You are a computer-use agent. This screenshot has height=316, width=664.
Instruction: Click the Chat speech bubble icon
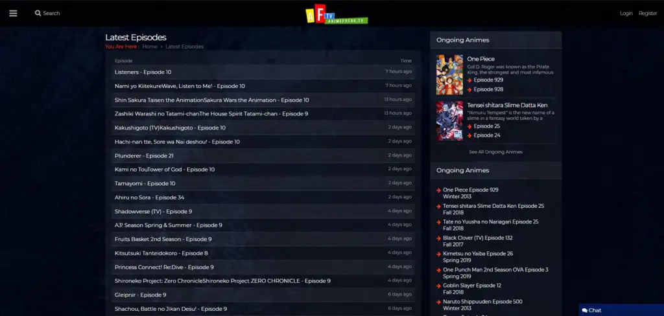click(584, 310)
